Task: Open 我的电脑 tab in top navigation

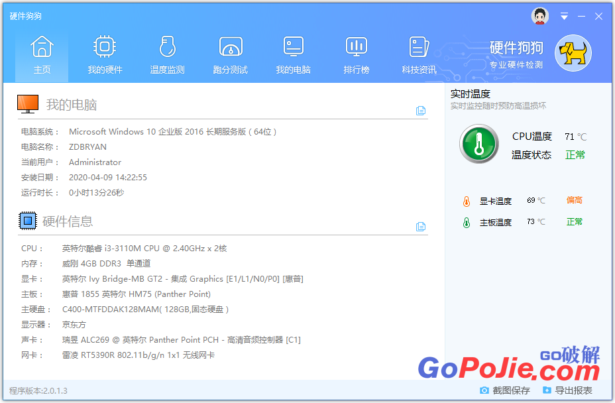Action: [294, 55]
